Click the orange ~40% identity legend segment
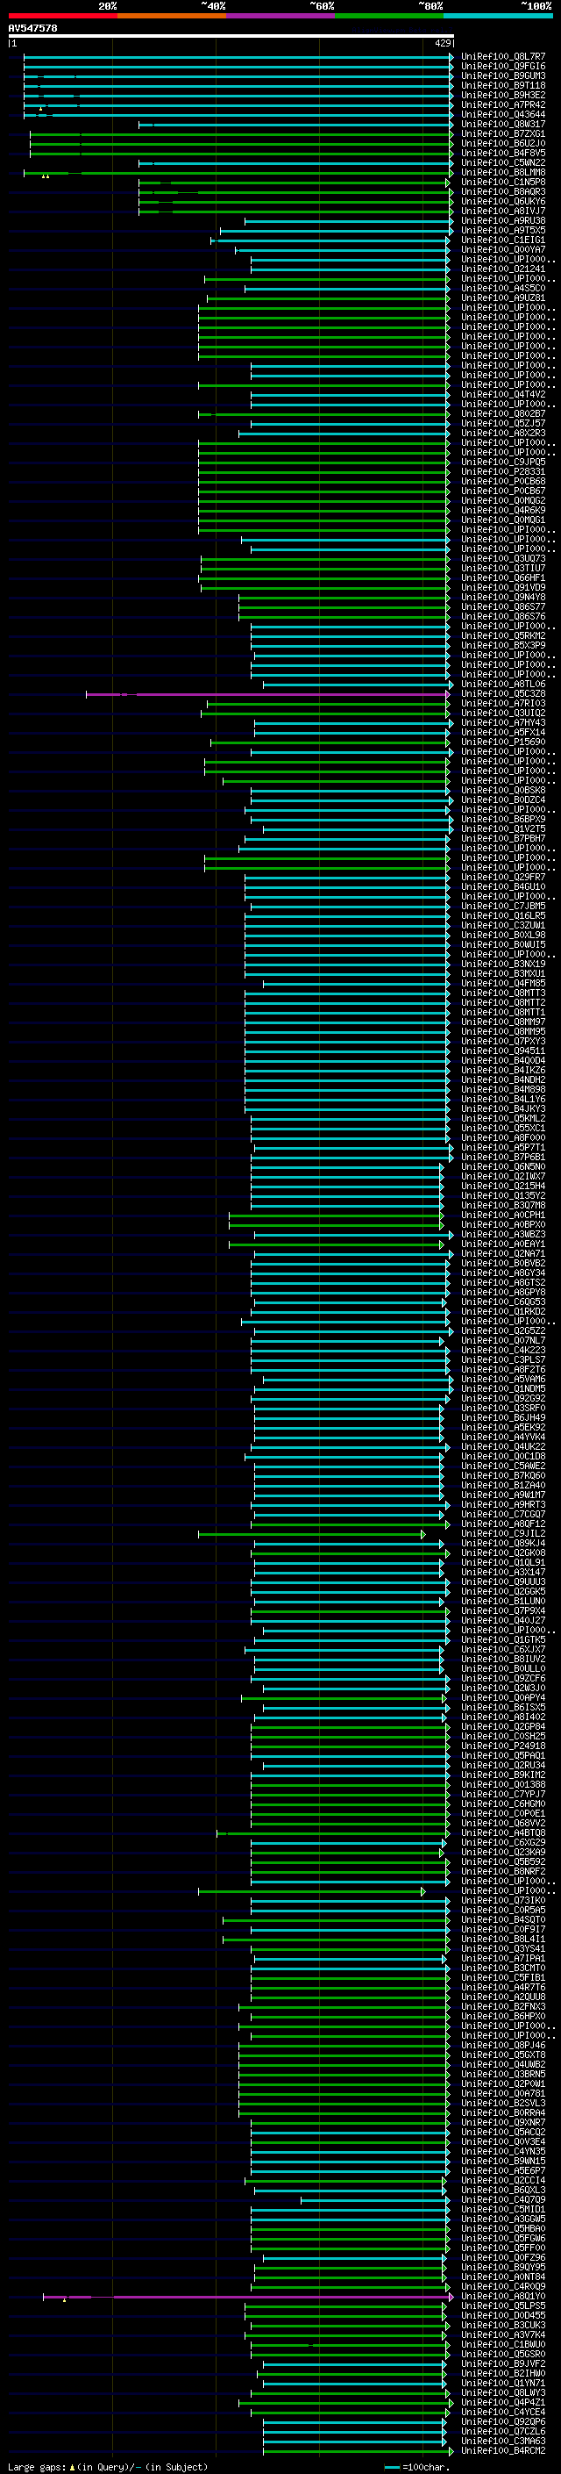Screen dimensions: 561x2474 pos(172,16)
